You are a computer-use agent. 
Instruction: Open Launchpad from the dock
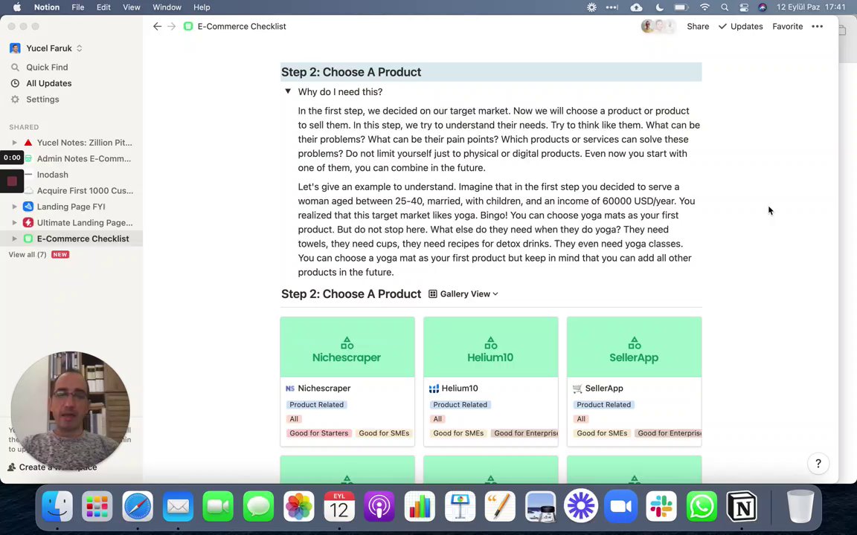(x=97, y=507)
